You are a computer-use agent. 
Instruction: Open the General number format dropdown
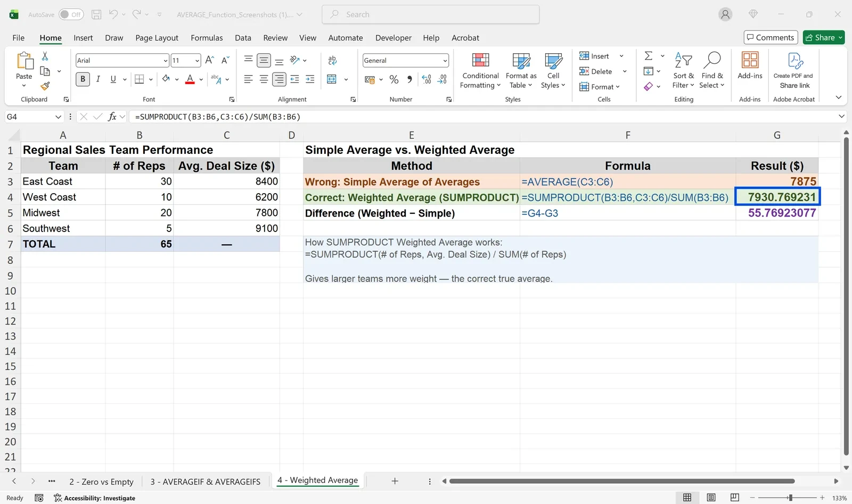[x=445, y=61]
